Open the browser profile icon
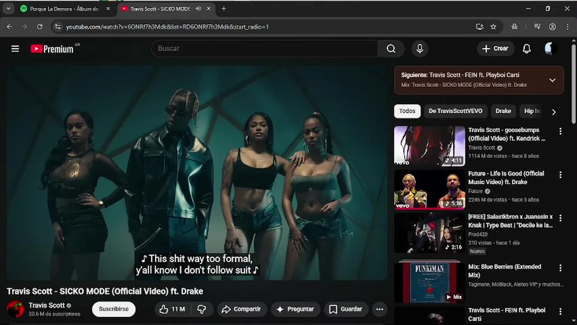 tap(552, 27)
